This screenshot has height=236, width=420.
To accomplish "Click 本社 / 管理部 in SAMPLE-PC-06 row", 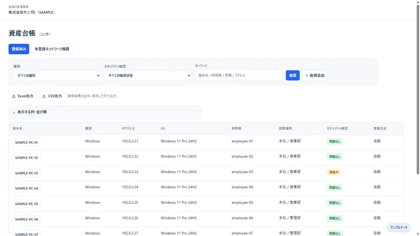I will (290, 218).
